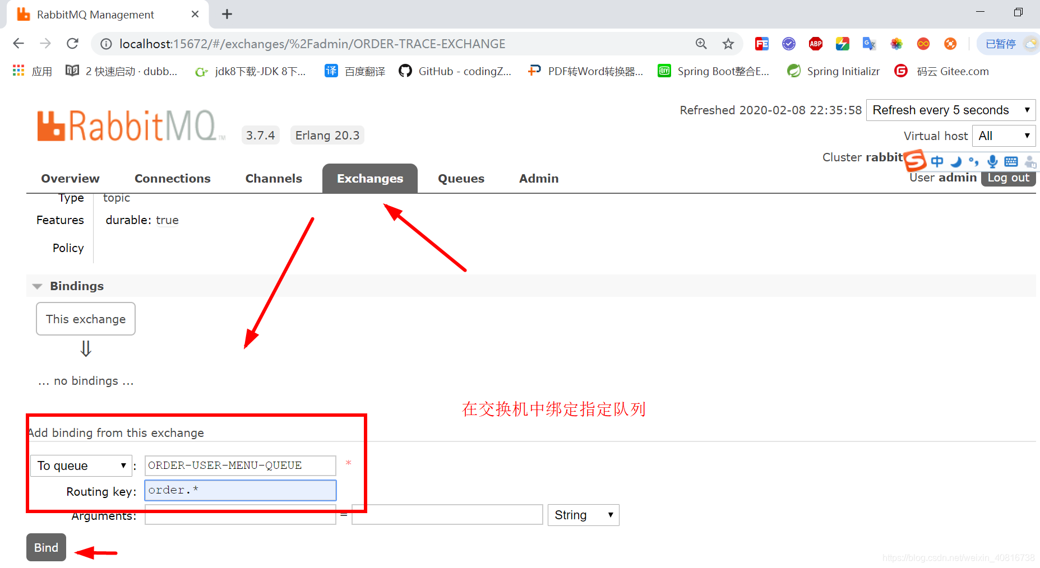The width and height of the screenshot is (1040, 568).
Task: Focus the Routing key field
Action: (241, 490)
